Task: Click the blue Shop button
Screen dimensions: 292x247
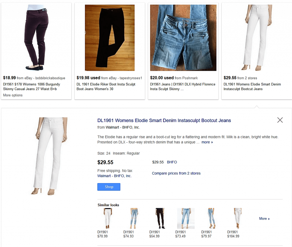Action: (x=109, y=187)
